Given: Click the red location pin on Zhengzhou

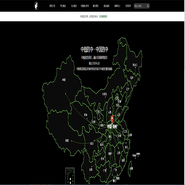Looking at the screenshot, I should click(x=112, y=119).
